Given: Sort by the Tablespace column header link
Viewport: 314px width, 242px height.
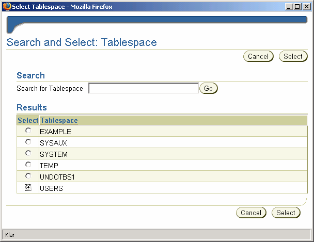Looking at the screenshot, I should (x=59, y=120).
